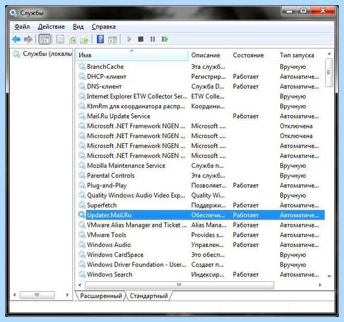Image resolution: width=344 pixels, height=322 pixels.
Task: Click the Back arrow toolbar icon
Action: 16,40
